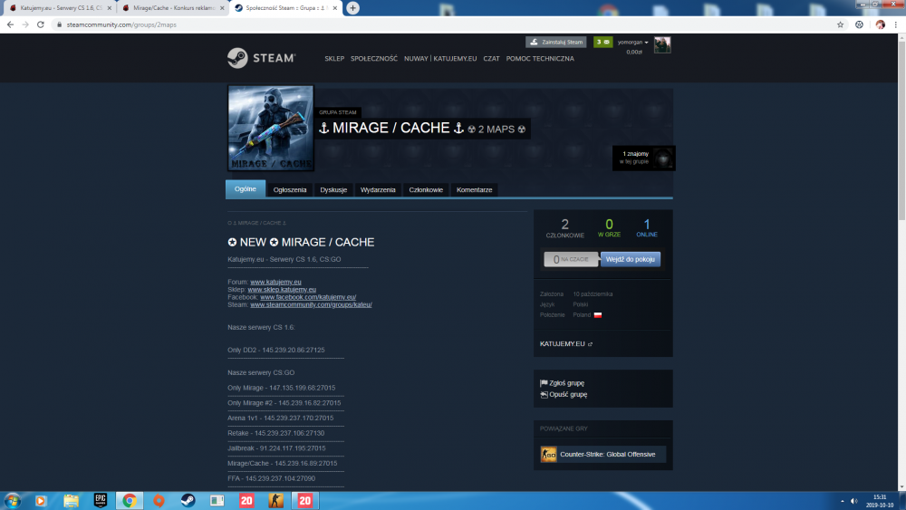Click 'Only DD2 - 145.239.20.86:27125' text
Screen dimensions: 906x510
click(x=276, y=350)
